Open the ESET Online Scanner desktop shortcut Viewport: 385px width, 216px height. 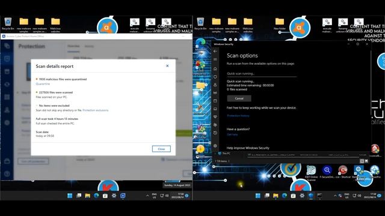click(x=311, y=173)
